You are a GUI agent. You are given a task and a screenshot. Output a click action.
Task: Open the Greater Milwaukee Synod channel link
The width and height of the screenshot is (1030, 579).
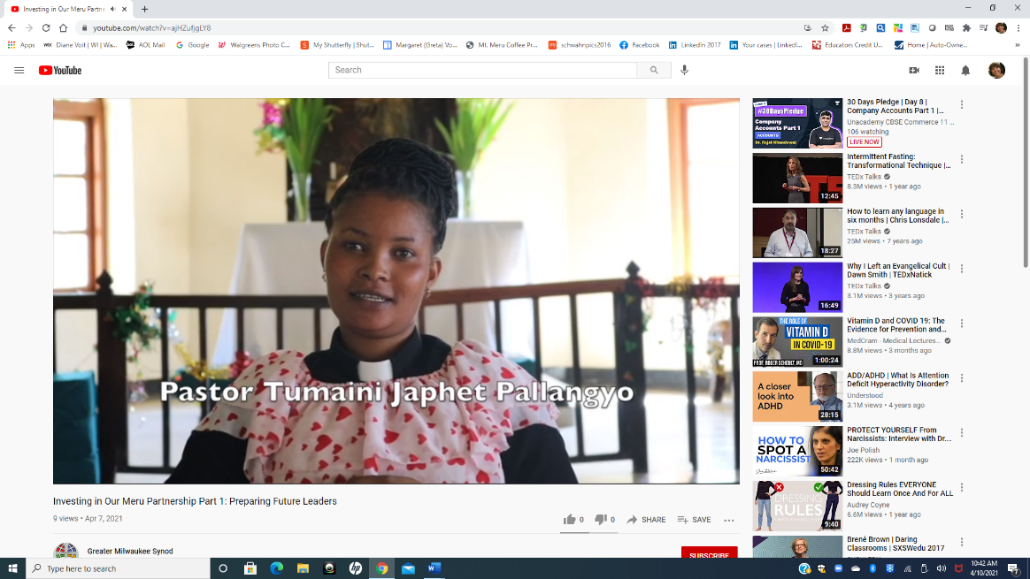pyautogui.click(x=130, y=551)
